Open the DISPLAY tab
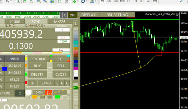188x109 pixels. click(89, 15)
